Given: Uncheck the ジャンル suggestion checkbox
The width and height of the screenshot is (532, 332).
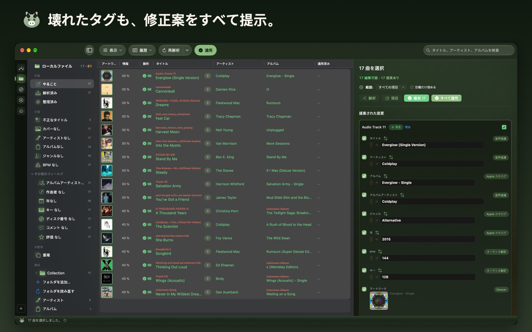Looking at the screenshot, I should (364, 213).
